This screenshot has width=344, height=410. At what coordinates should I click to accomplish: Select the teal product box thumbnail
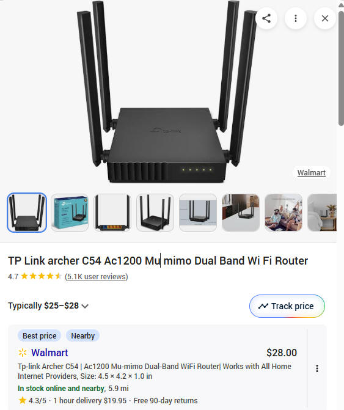(x=70, y=213)
